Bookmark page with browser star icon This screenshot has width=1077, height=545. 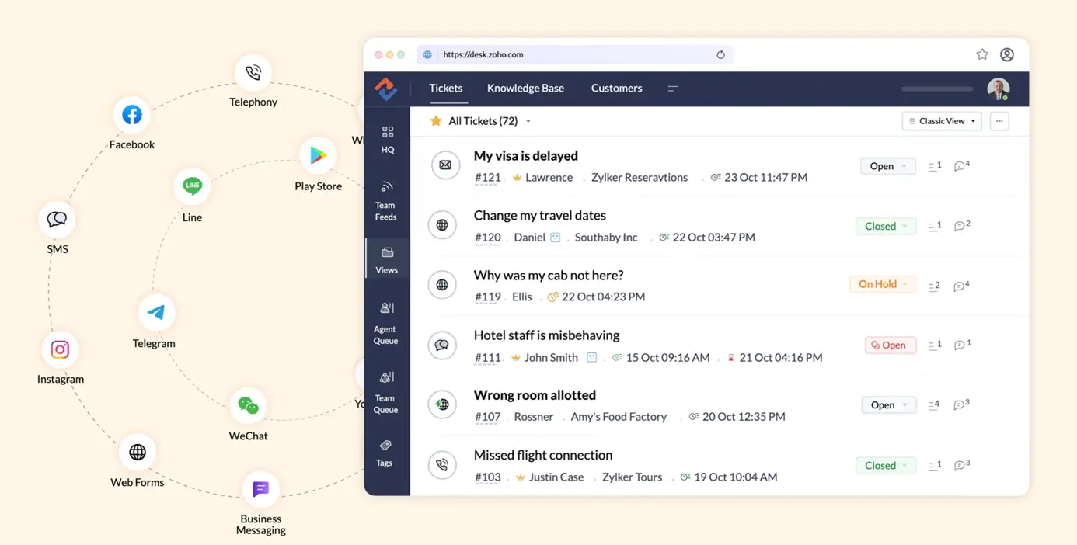tap(982, 54)
